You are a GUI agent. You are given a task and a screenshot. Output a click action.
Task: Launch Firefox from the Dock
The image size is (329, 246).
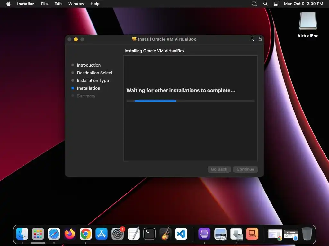coord(70,234)
